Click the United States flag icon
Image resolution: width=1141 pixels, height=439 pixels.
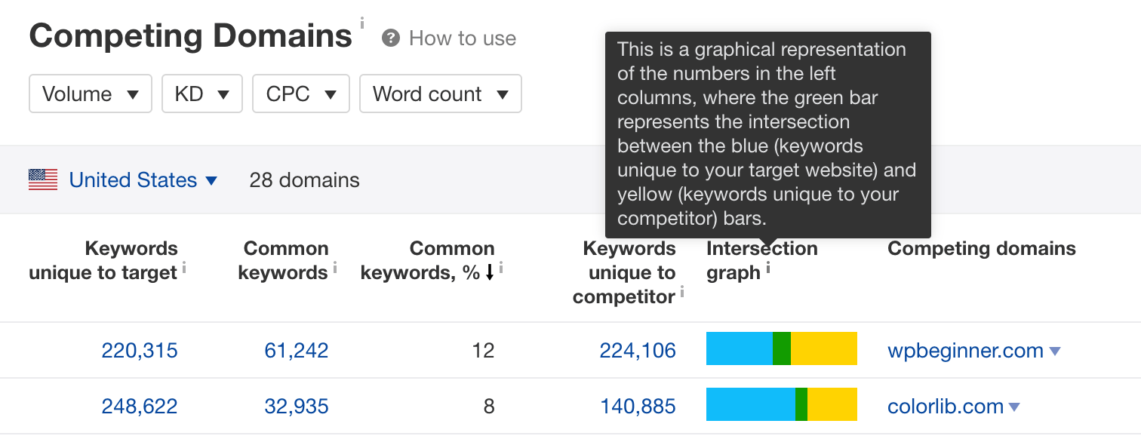point(42,180)
